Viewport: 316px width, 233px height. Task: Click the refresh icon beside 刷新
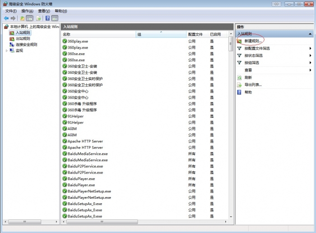[x=239, y=77]
